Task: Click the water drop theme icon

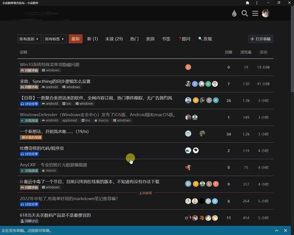Action: point(234,14)
